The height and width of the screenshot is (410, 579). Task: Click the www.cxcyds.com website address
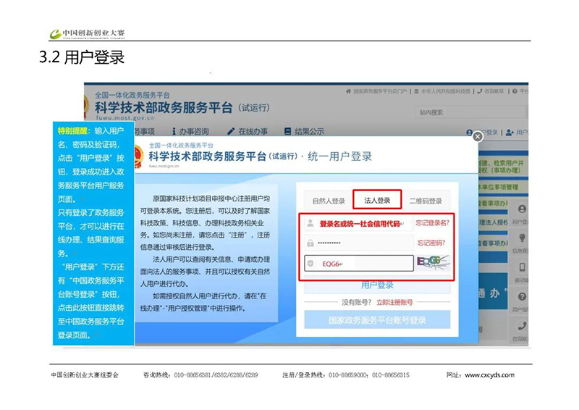pos(489,375)
